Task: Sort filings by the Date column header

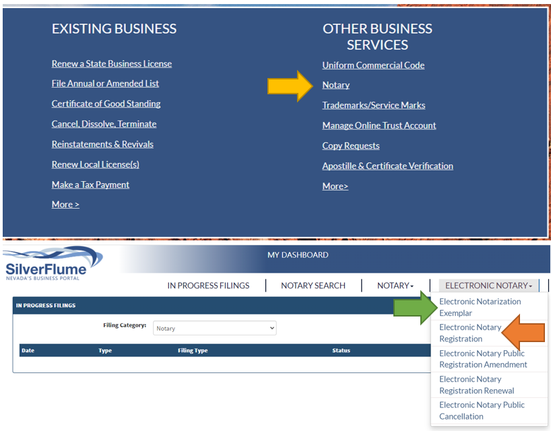Action: [x=28, y=350]
